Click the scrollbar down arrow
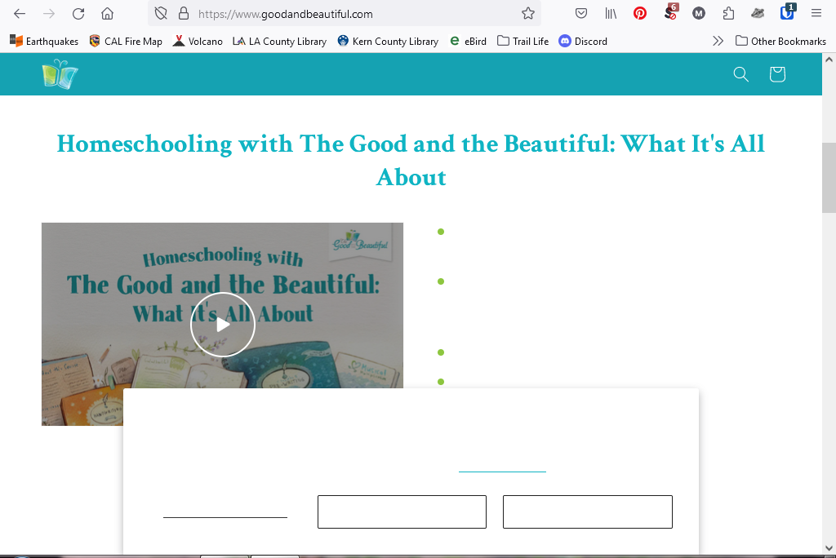Image resolution: width=836 pixels, height=558 pixels. 829,547
